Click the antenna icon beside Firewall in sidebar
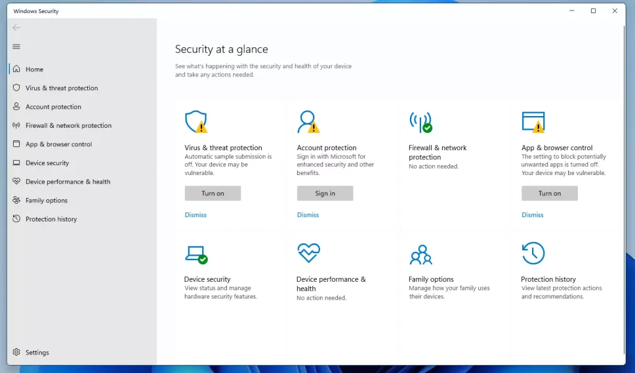Viewport: 635px width, 373px height. pos(16,125)
